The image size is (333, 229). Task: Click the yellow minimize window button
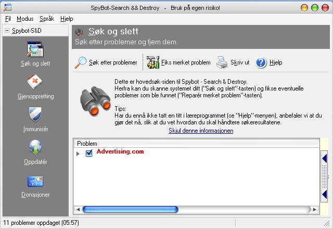[x=304, y=8]
